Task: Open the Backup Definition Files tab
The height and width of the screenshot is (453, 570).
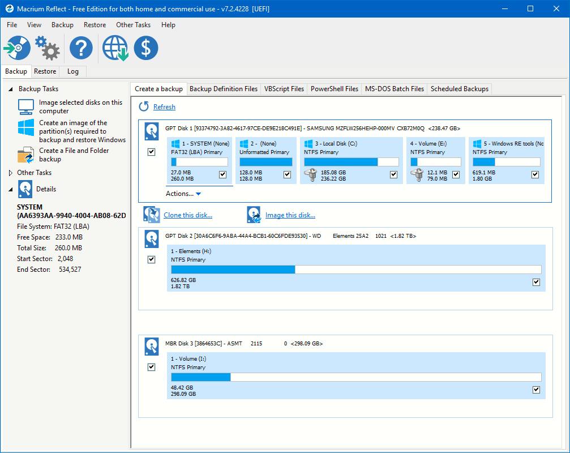Action: coord(224,89)
